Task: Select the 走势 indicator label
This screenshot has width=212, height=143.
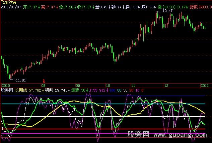Action: (x=75, y=90)
